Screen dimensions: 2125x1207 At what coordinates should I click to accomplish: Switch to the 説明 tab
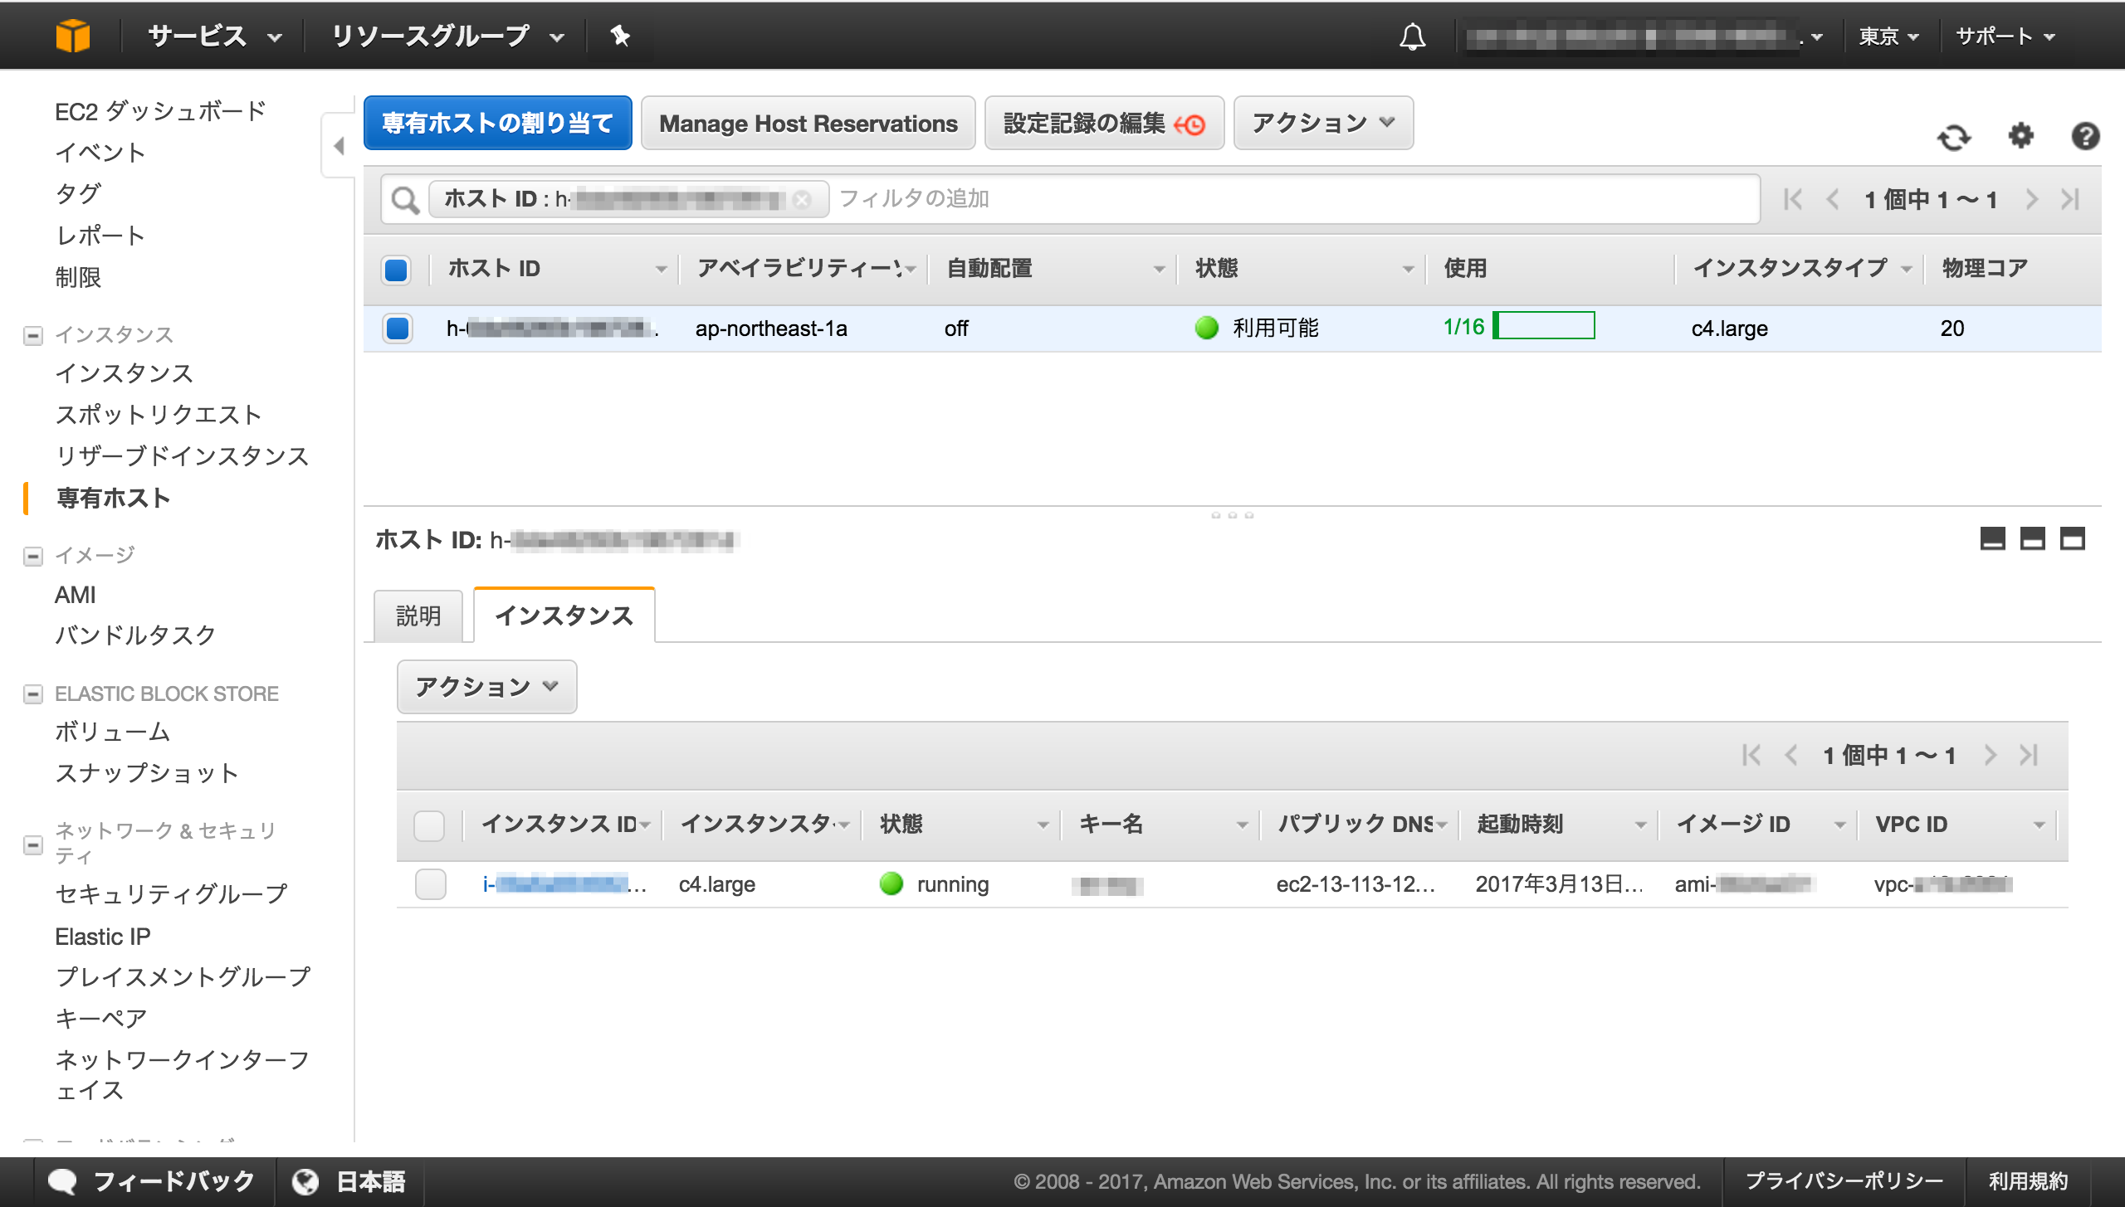(x=418, y=616)
